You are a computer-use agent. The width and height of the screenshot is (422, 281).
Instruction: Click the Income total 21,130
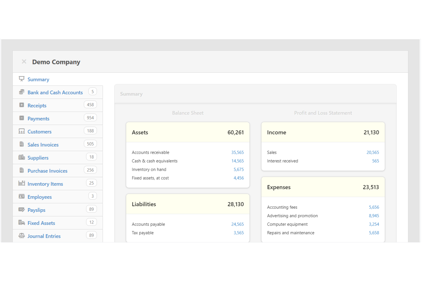point(371,133)
